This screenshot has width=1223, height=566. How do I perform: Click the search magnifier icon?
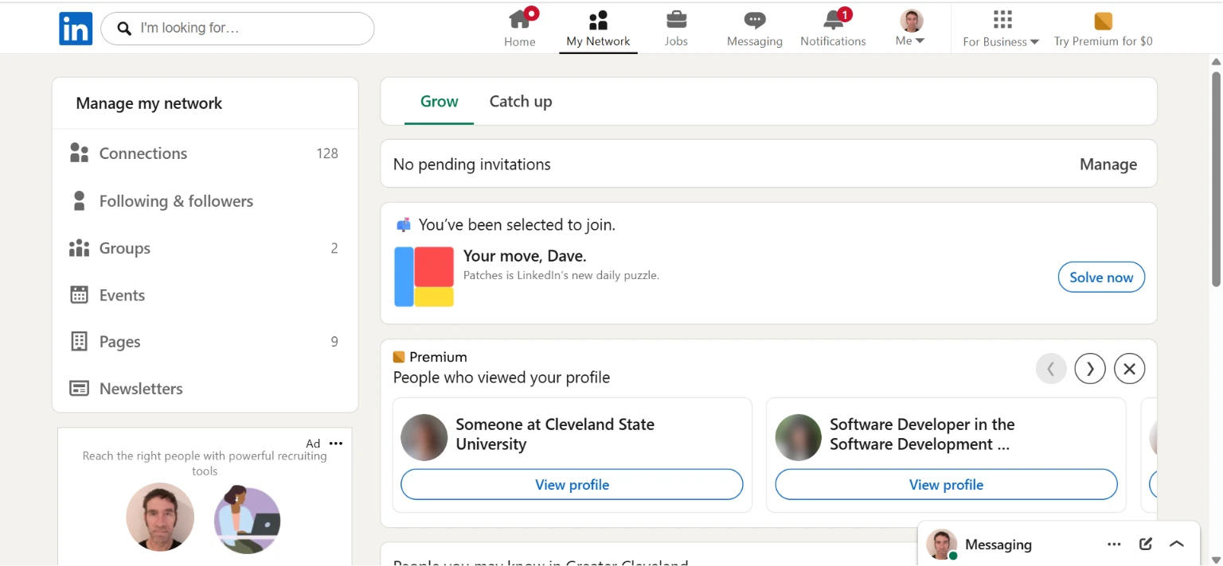pyautogui.click(x=124, y=29)
